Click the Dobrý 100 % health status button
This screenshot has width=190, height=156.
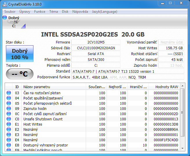click(x=20, y=54)
